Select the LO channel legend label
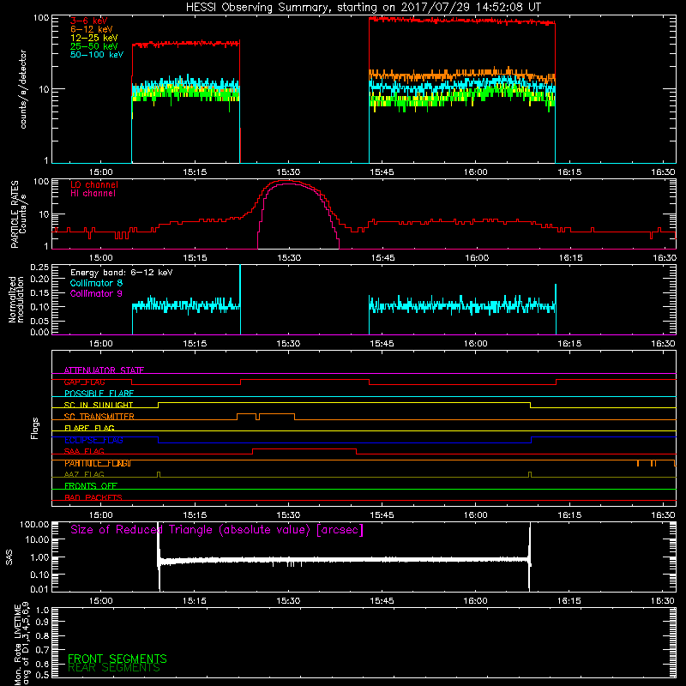This screenshot has height=686, width=686. pos(94,184)
